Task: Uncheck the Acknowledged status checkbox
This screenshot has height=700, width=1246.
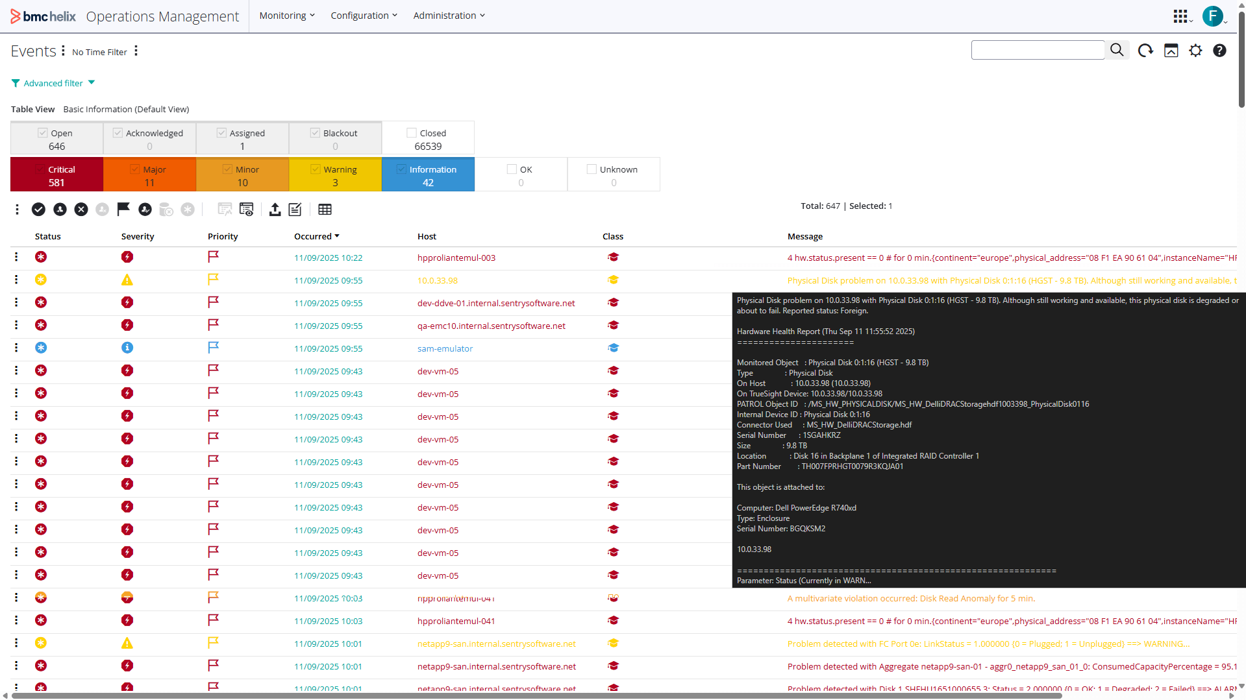Action: (x=118, y=133)
